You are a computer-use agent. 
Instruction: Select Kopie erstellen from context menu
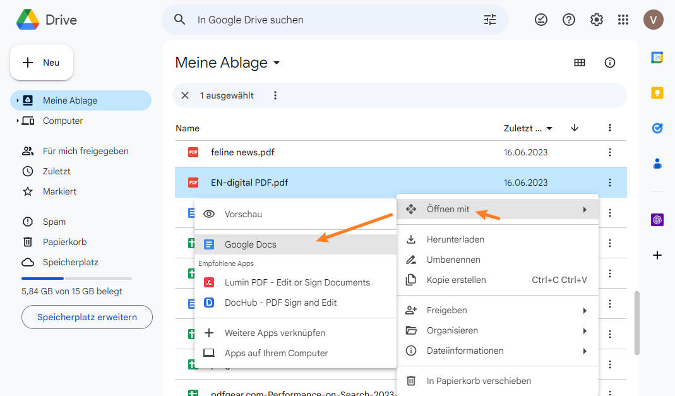coord(497,280)
